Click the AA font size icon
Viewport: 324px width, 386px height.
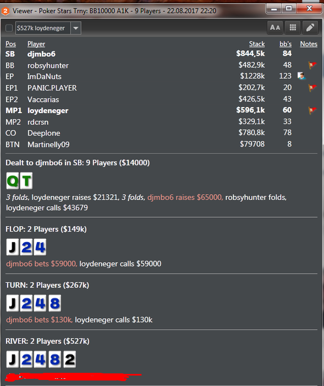[x=275, y=28]
